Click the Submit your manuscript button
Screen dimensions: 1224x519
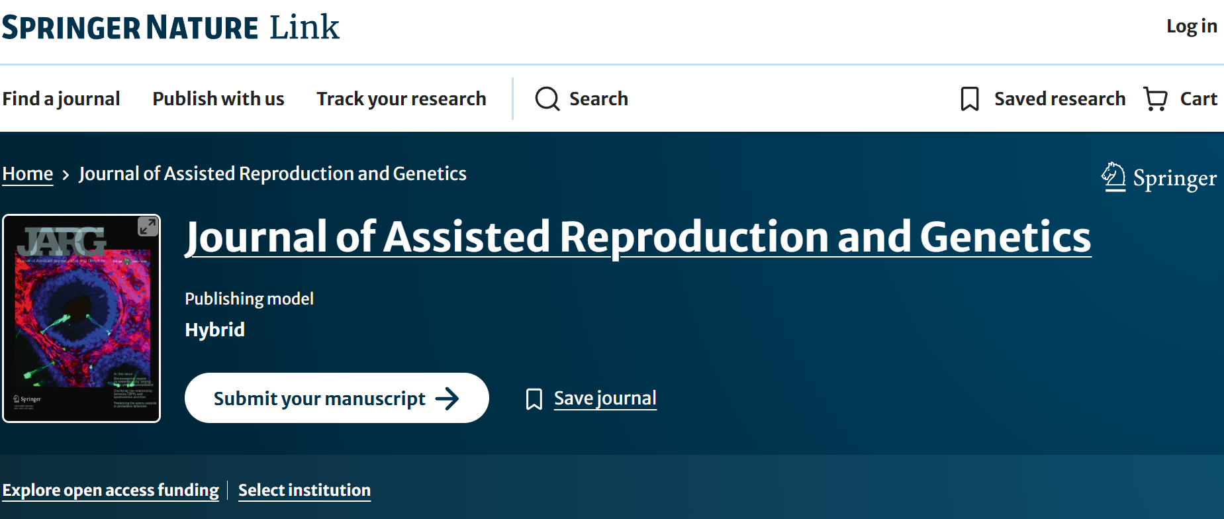pos(337,398)
